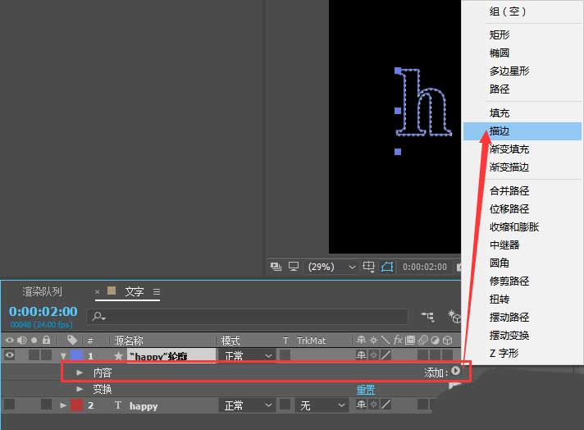Choose 矩形 from the add menu

(522, 34)
